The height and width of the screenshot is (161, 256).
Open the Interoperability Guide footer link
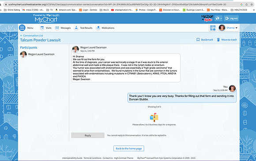(72, 158)
